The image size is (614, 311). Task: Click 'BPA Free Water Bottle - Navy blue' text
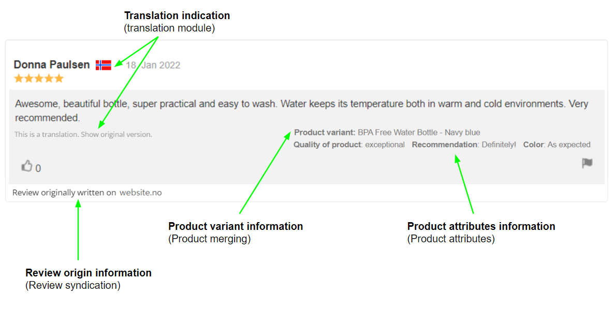point(419,133)
